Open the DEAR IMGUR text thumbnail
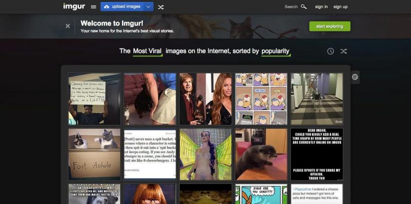This screenshot has width=411, height=204. coord(316,154)
